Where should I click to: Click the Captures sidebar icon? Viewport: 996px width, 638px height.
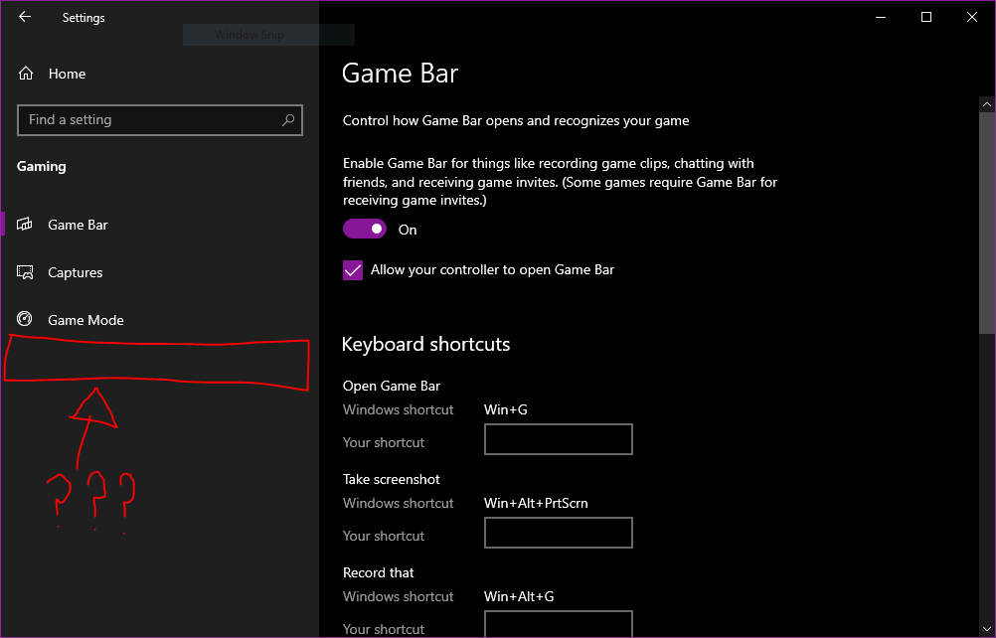tap(25, 272)
